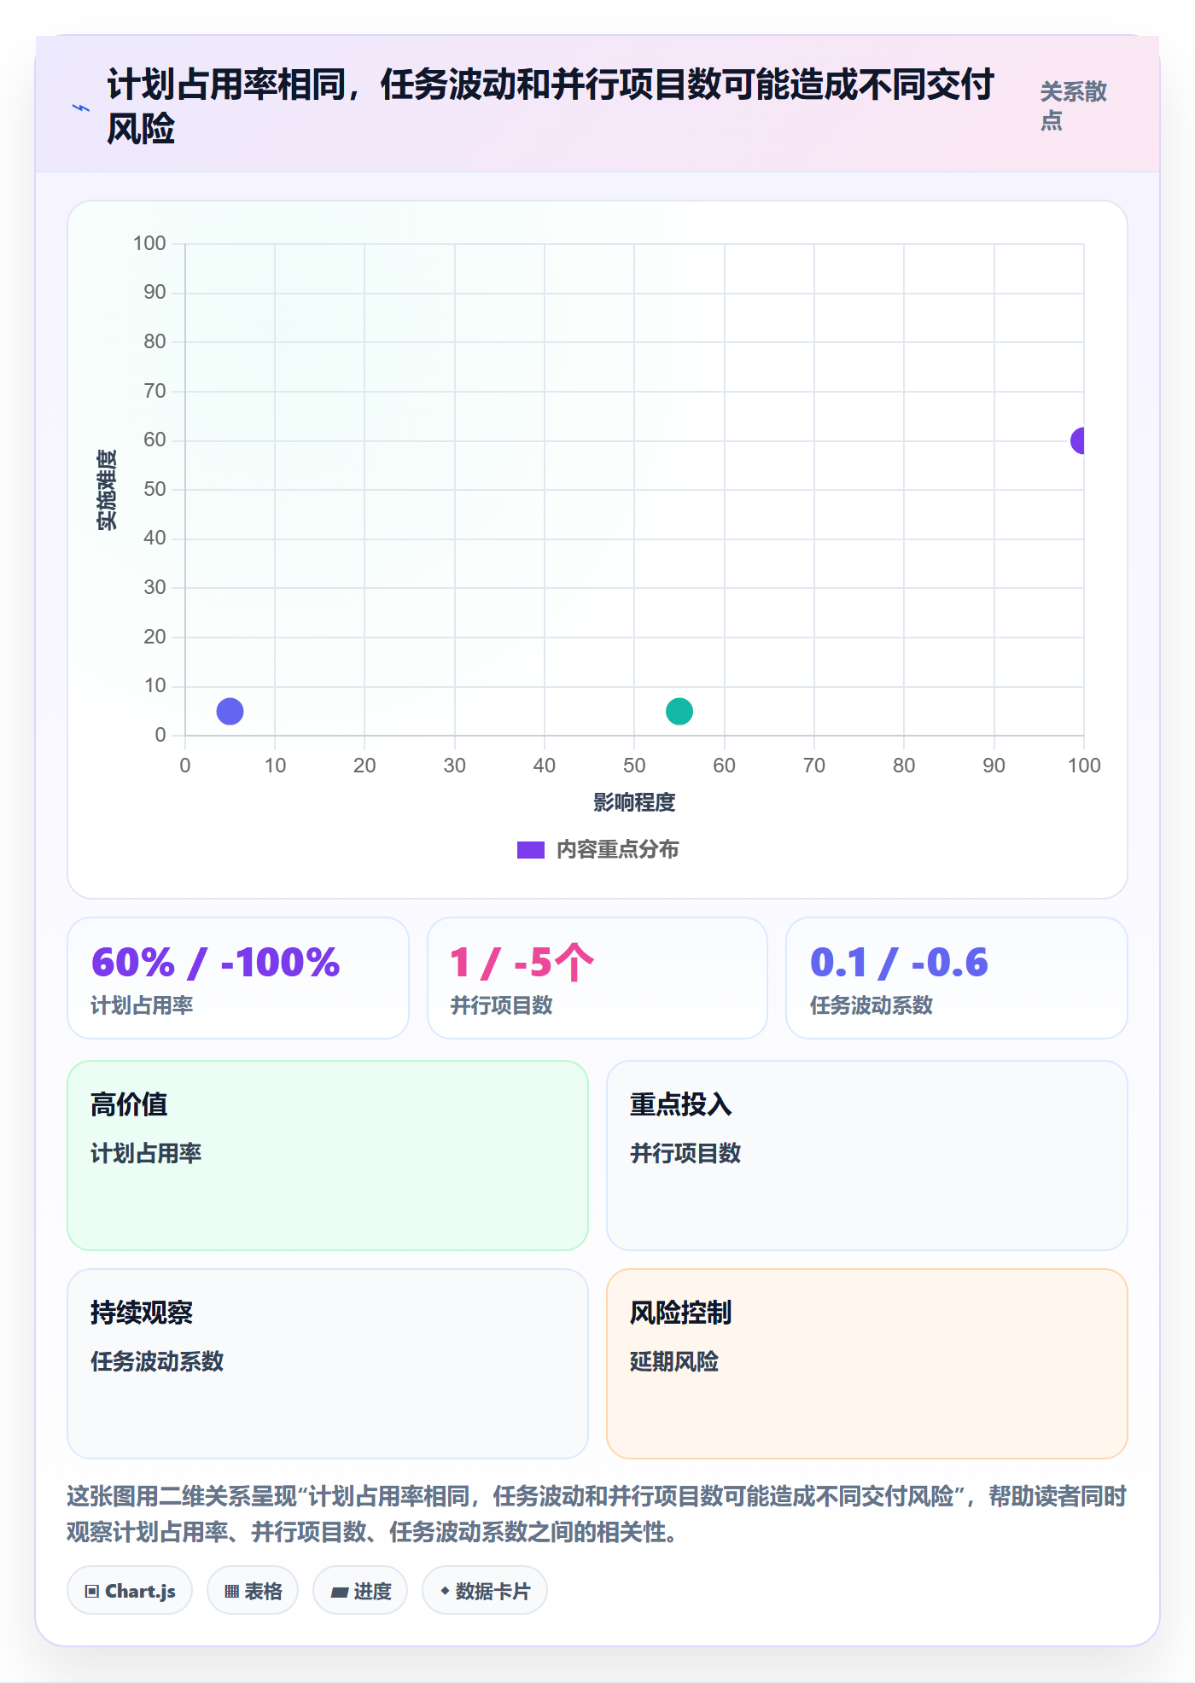Viewport: 1195px width, 1683px height.
Task: Toggle the 内容重点分布 legend swatch
Action: point(530,850)
